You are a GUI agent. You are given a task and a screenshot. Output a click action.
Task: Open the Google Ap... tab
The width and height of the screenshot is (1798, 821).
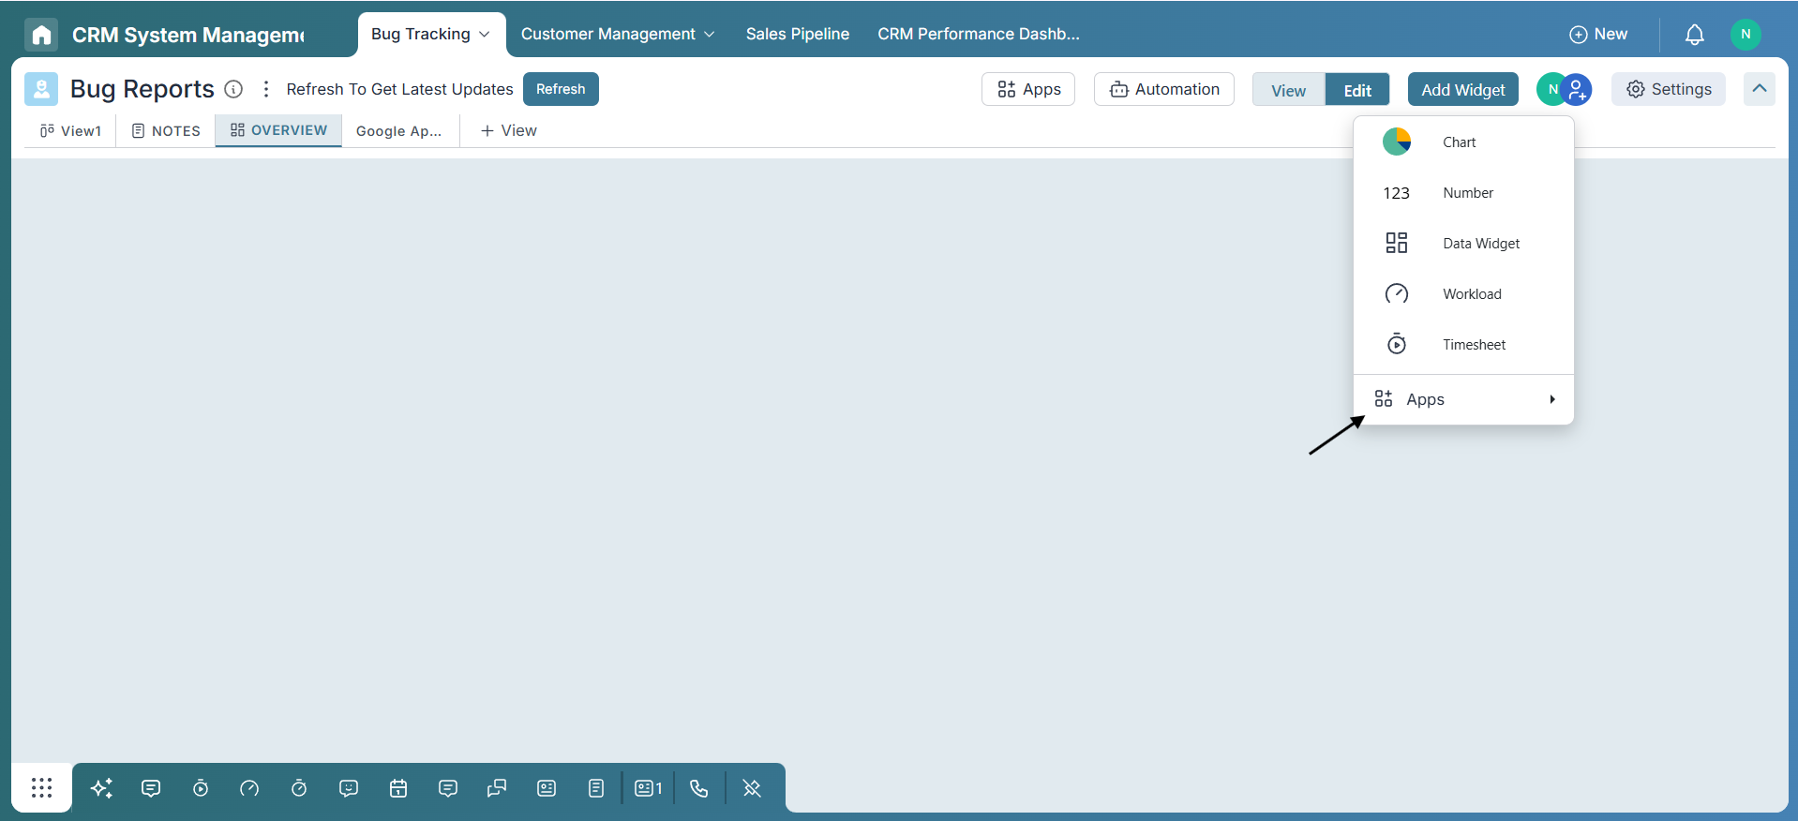click(398, 131)
